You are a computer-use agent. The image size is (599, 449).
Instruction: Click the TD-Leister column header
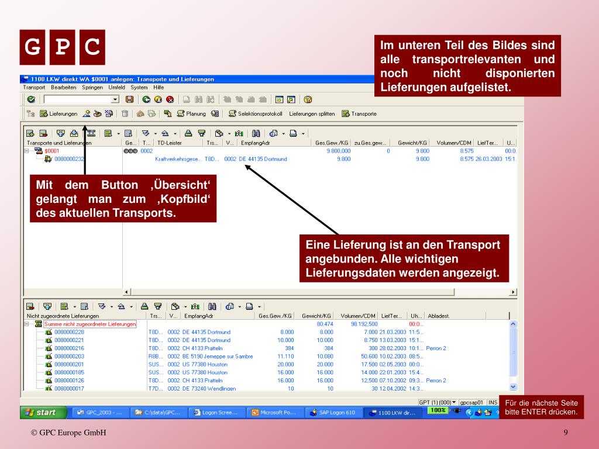coord(178,143)
